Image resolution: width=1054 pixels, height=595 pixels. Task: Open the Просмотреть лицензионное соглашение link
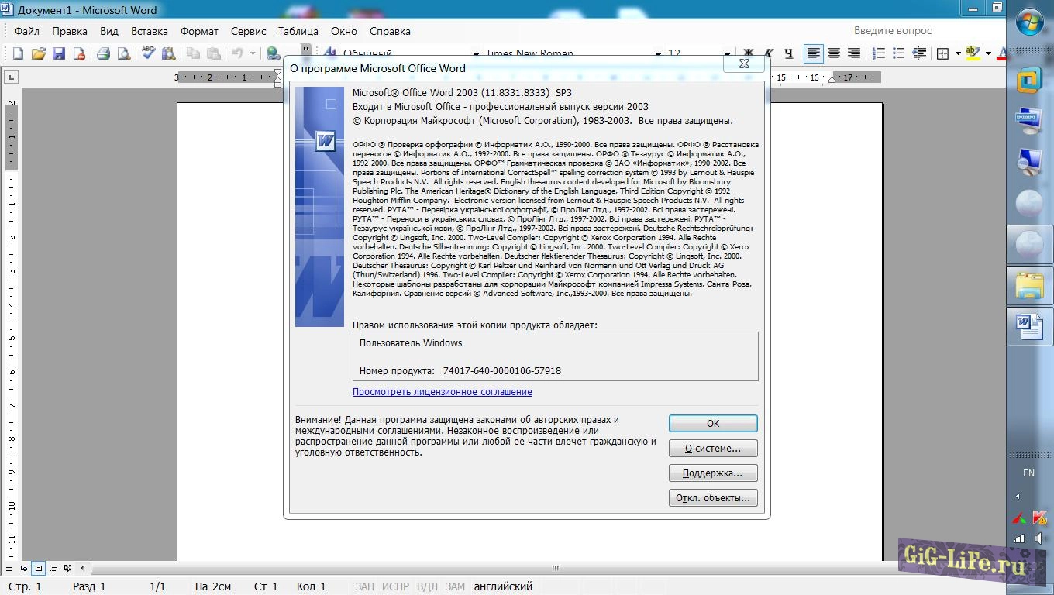click(x=442, y=392)
